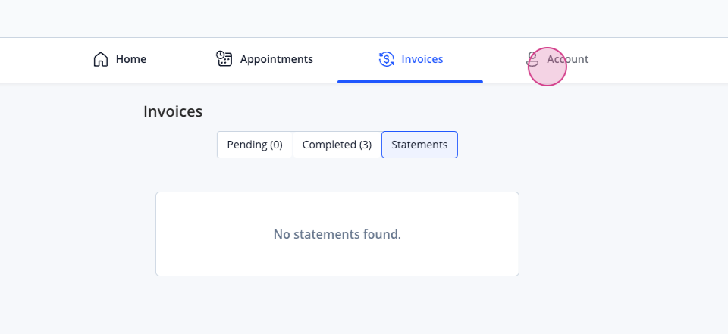Click the blue active-tab underline indicator

(410, 82)
